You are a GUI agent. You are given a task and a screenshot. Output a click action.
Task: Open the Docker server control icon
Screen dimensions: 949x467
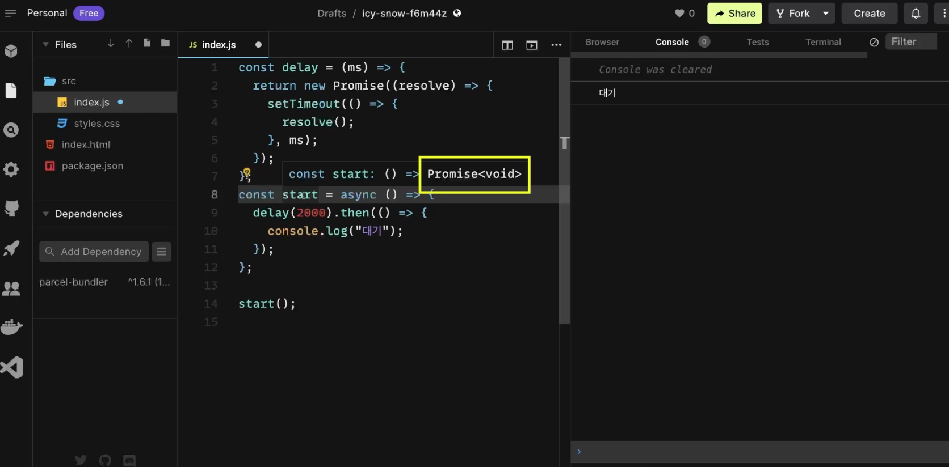pyautogui.click(x=11, y=327)
